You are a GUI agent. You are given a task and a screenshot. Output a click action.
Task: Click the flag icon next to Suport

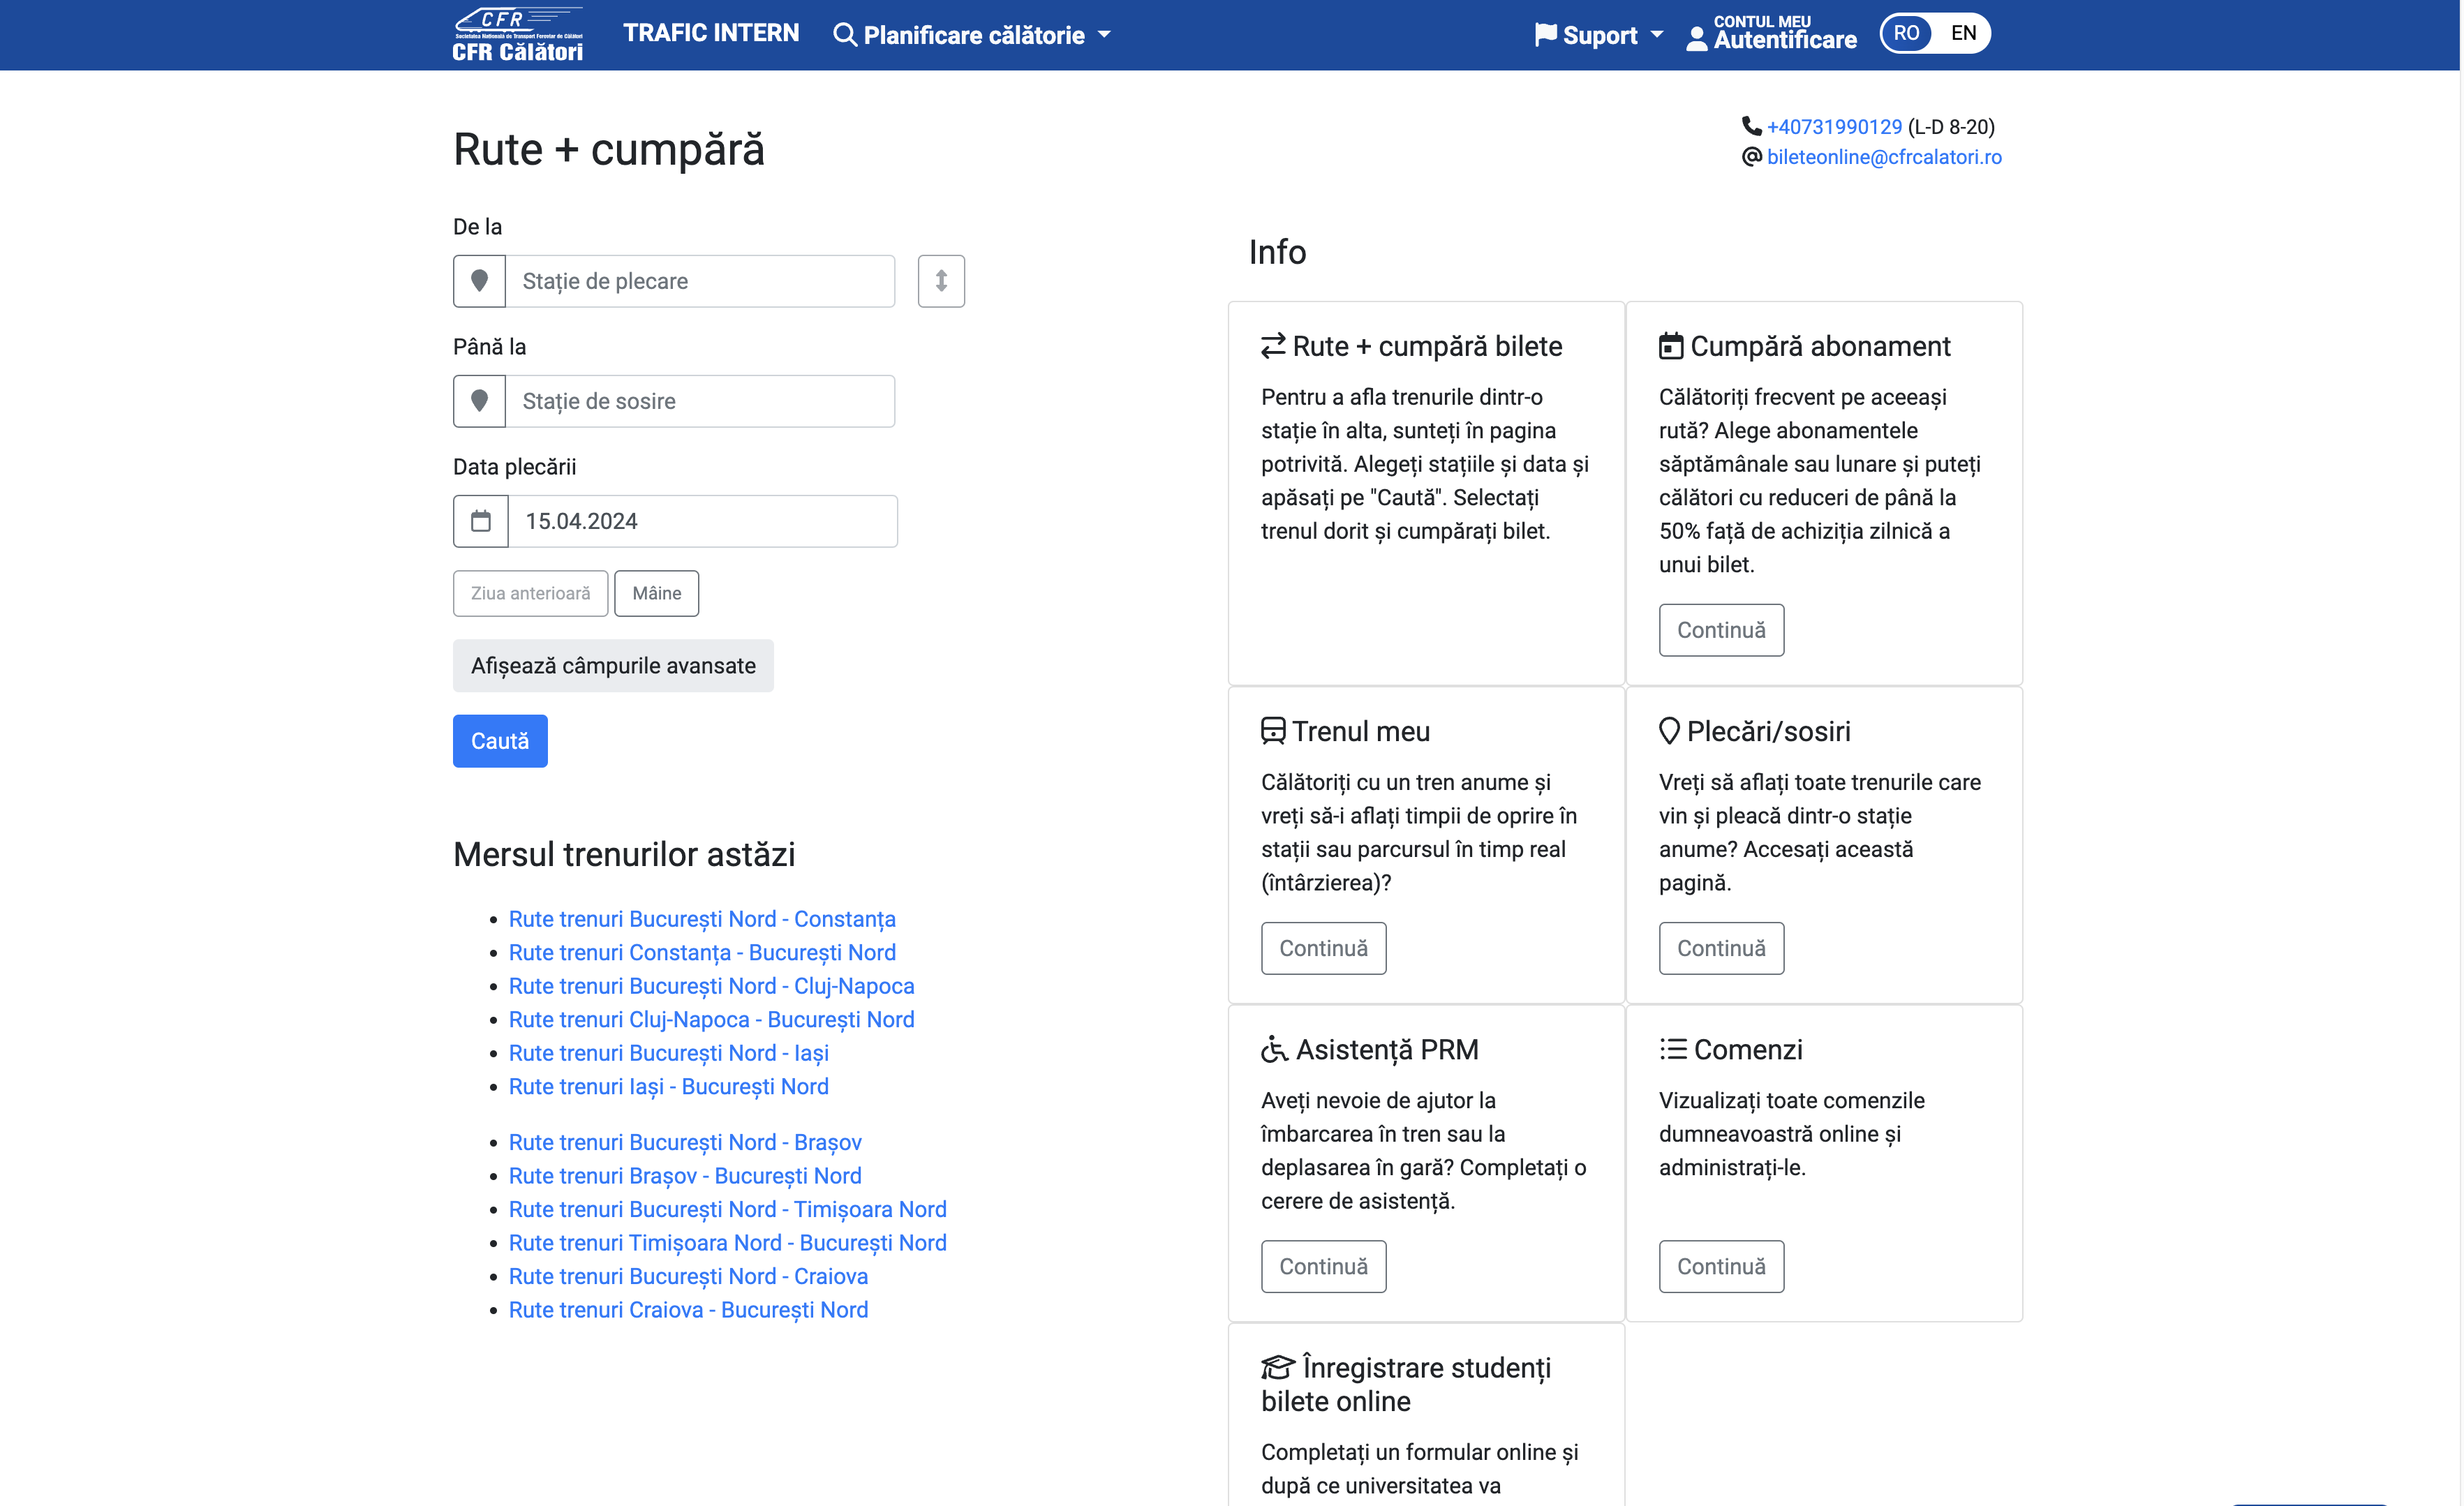click(x=1545, y=35)
